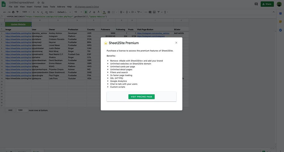This screenshot has width=284, height=152.
Task: Click the Untitled spreadsheet title
Action: 22,3
